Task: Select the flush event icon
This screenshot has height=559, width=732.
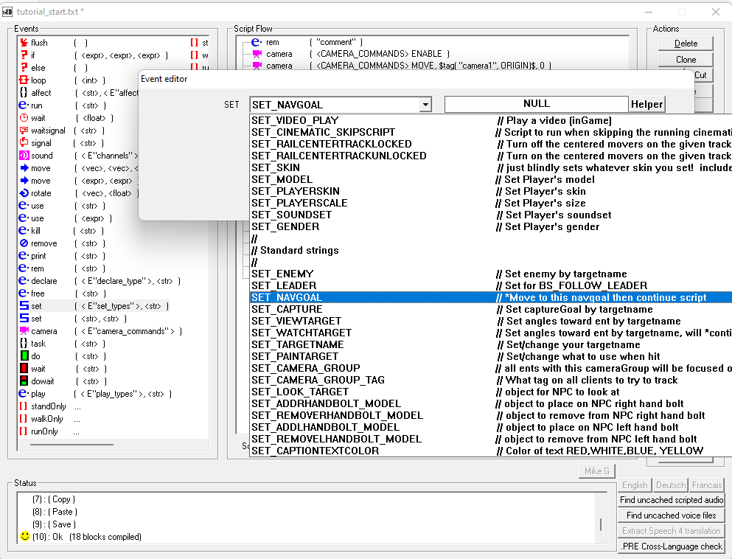Action: 24,43
